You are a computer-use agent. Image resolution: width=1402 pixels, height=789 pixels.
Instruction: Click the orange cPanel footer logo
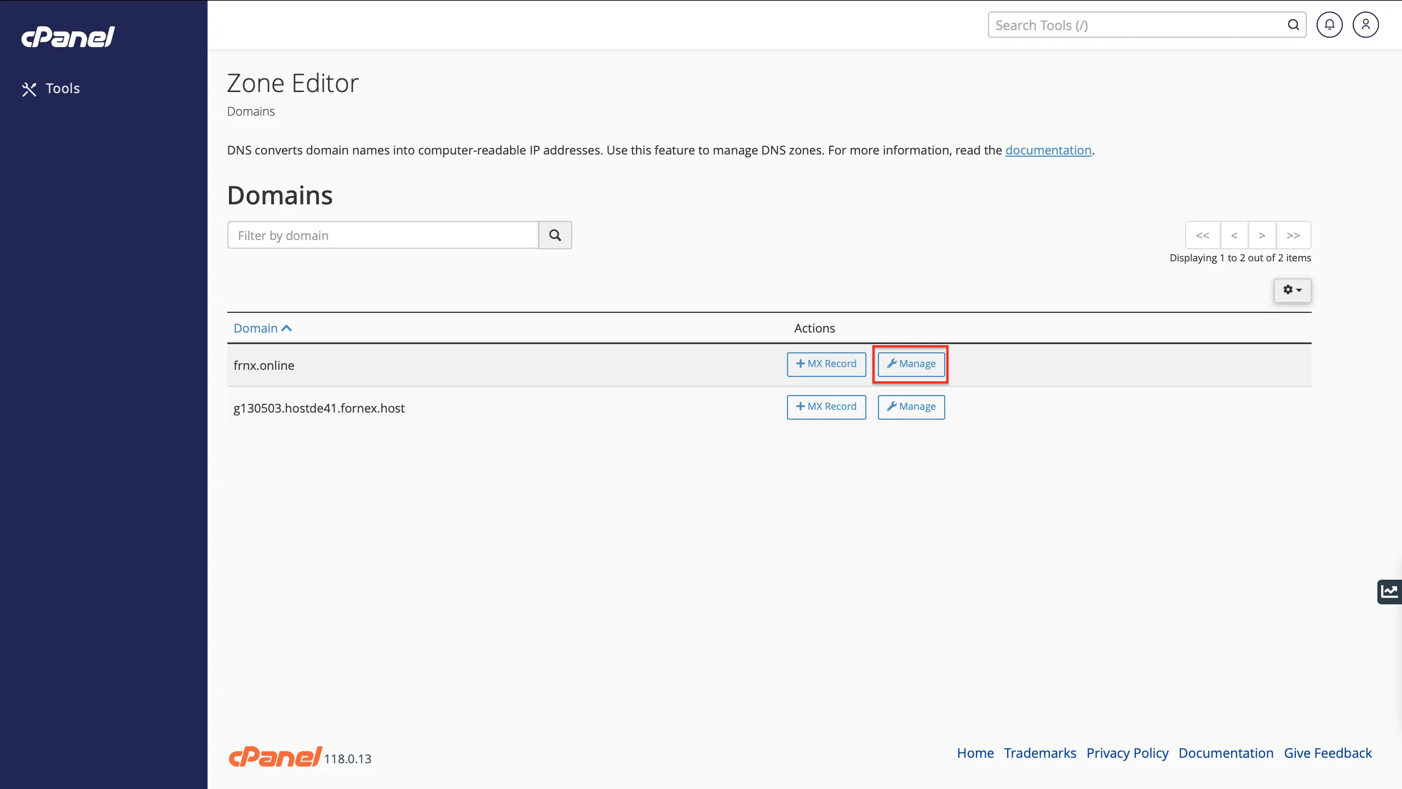tap(275, 756)
